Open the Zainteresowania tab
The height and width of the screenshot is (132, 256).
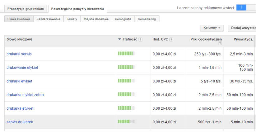pos(48,19)
